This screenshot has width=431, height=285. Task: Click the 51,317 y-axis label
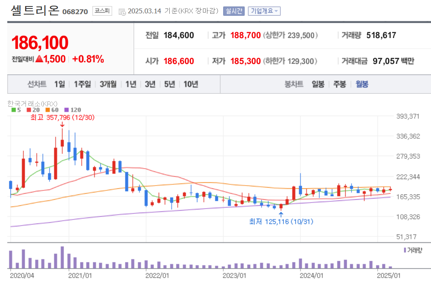407,237
